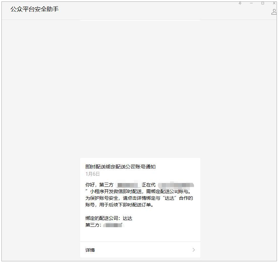Open the 详情 link in the card
Image resolution: width=278 pixels, height=262 pixels.
pyautogui.click(x=90, y=250)
